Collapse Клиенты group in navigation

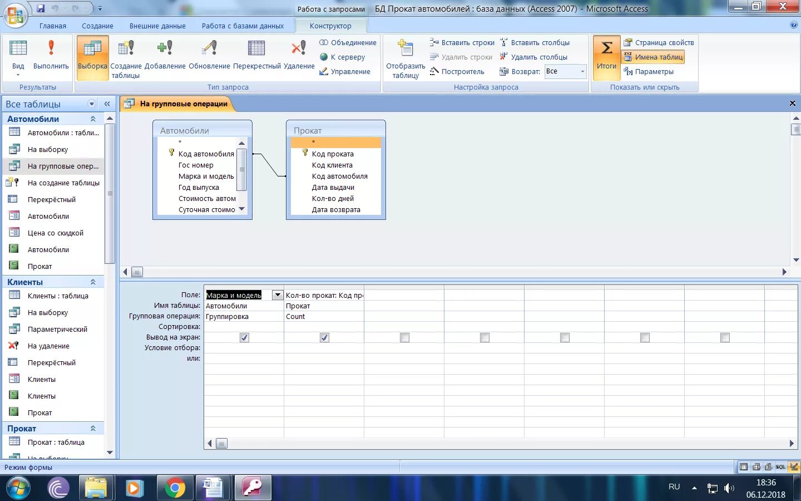pos(93,282)
